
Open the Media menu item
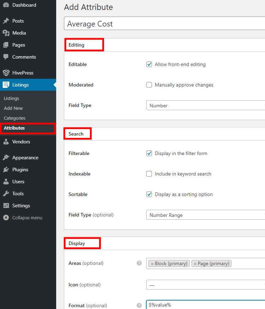pyautogui.click(x=28, y=33)
